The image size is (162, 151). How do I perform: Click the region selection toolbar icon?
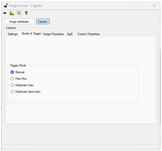19,13
